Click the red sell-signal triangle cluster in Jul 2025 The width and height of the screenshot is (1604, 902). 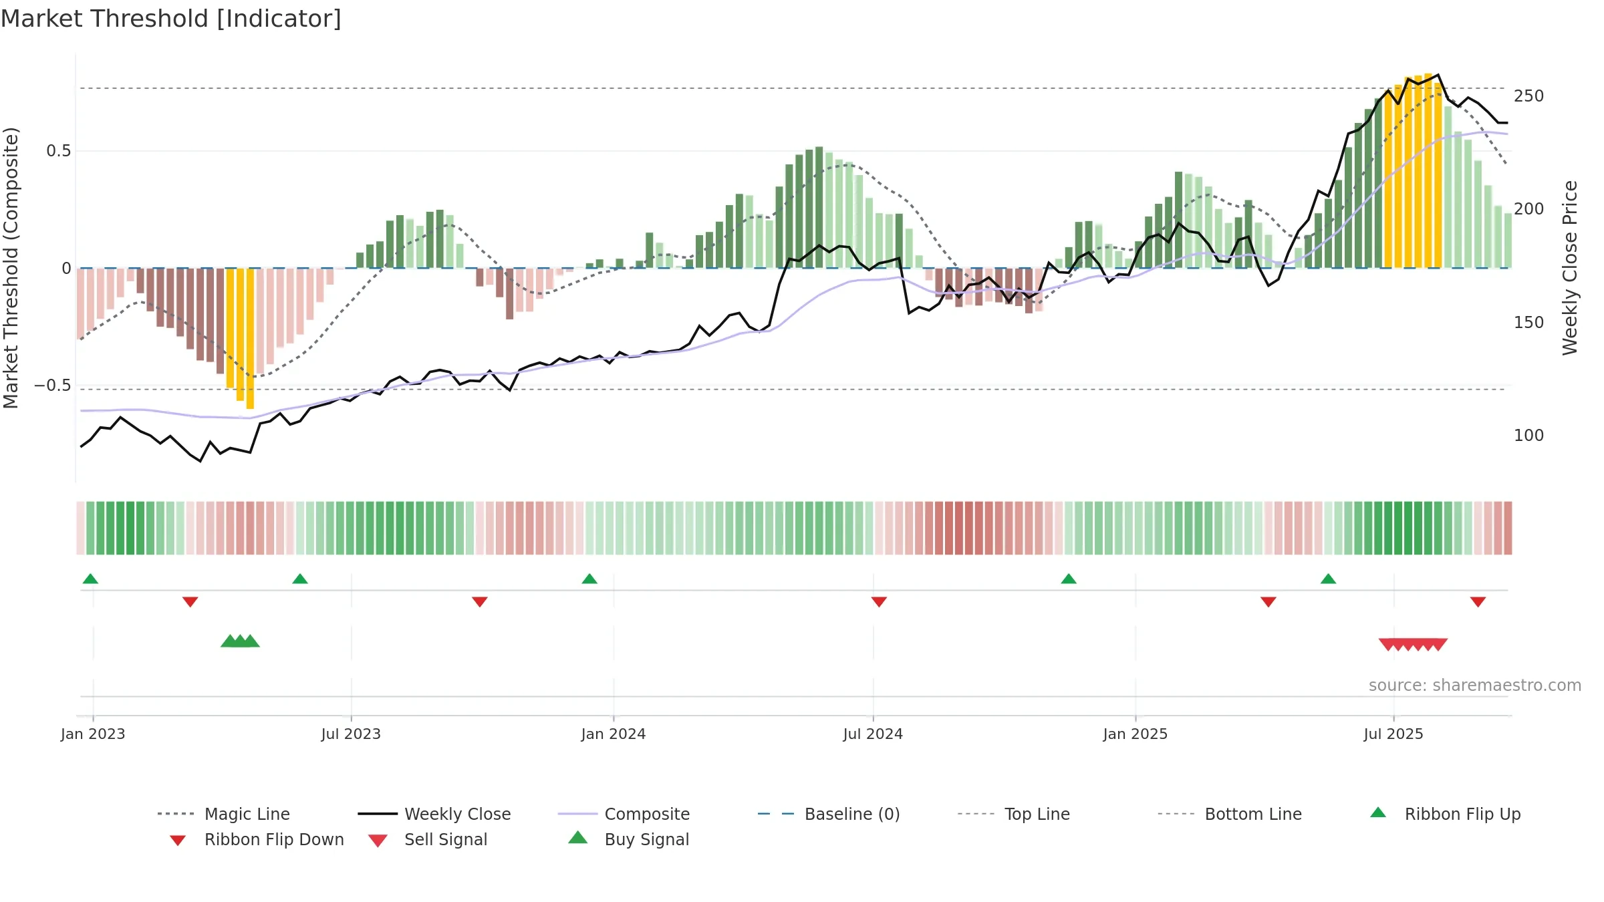pos(1413,645)
